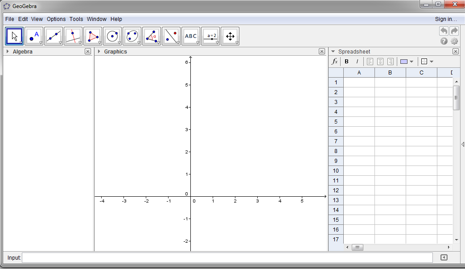Select the Polygon tool

coord(93,36)
